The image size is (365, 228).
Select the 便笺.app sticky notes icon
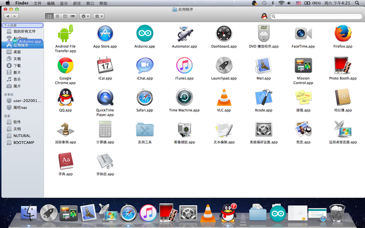[x=303, y=97]
